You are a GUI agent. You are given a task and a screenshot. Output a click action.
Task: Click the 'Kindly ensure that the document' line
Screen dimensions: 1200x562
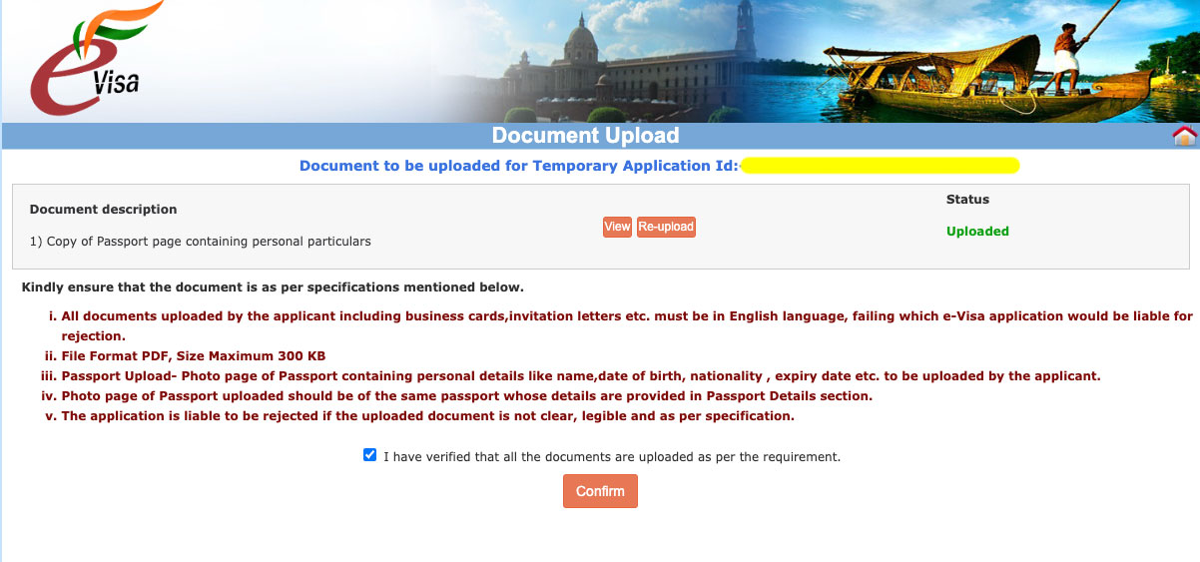click(x=272, y=287)
